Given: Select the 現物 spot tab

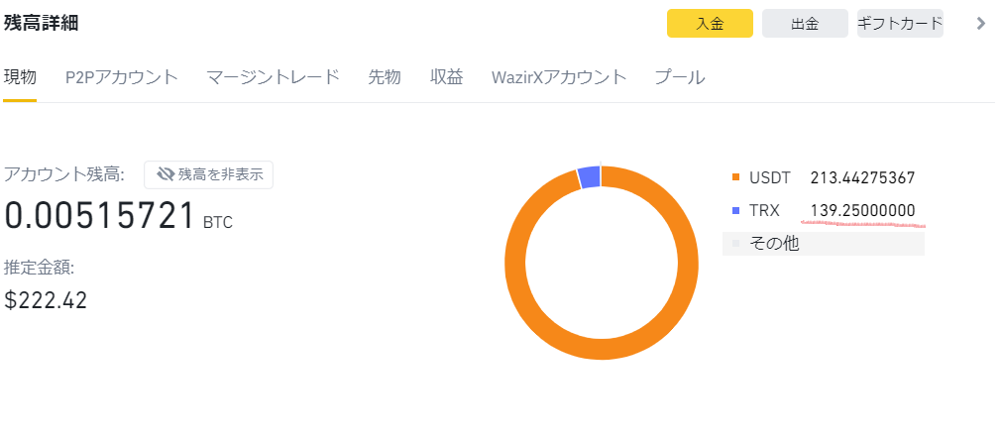Looking at the screenshot, I should pos(20,77).
